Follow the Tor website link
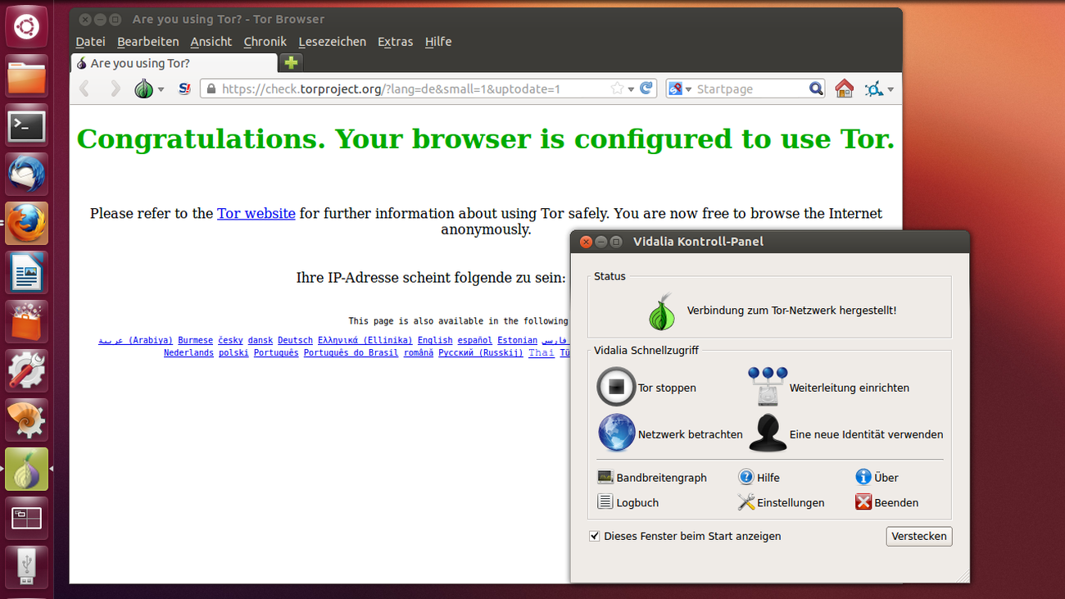 256,213
